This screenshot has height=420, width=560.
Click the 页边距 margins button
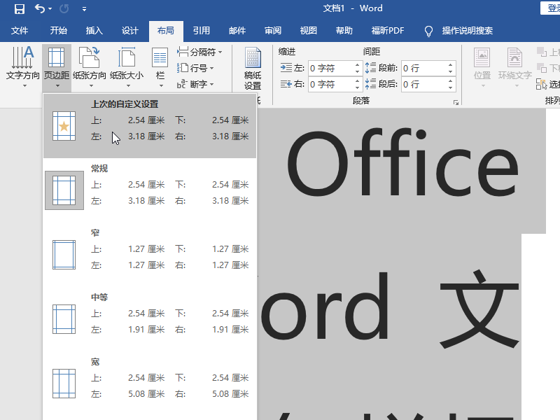[x=57, y=67]
